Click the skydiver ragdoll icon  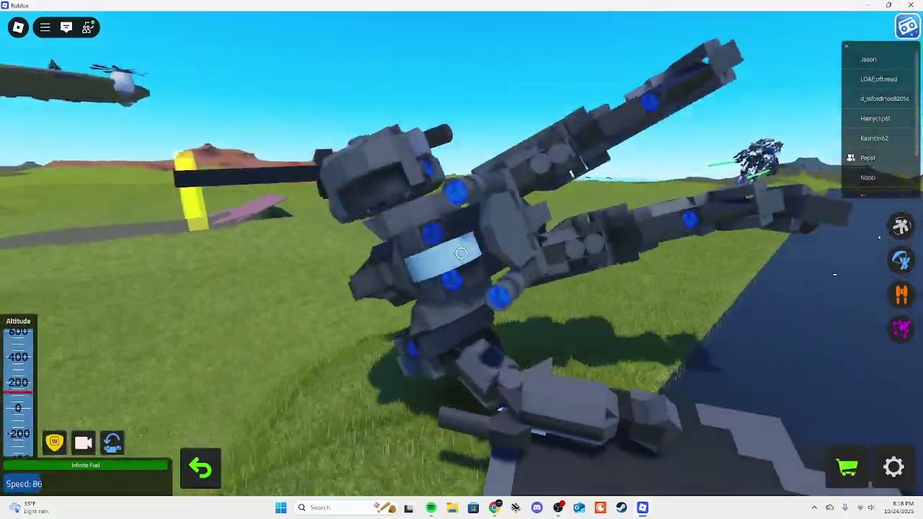[901, 226]
